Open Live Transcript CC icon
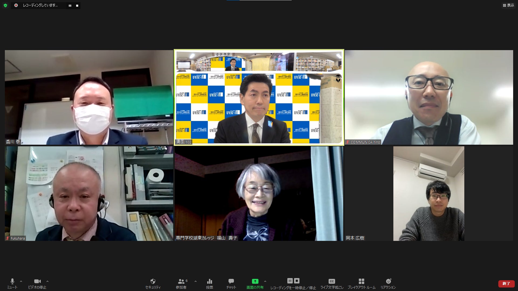Viewport: 518px width, 291px height. coord(332,282)
